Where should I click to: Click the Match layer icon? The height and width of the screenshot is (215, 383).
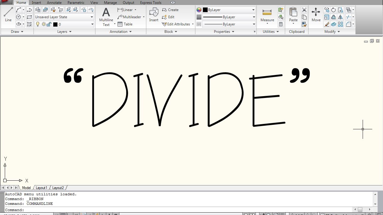coord(53,10)
